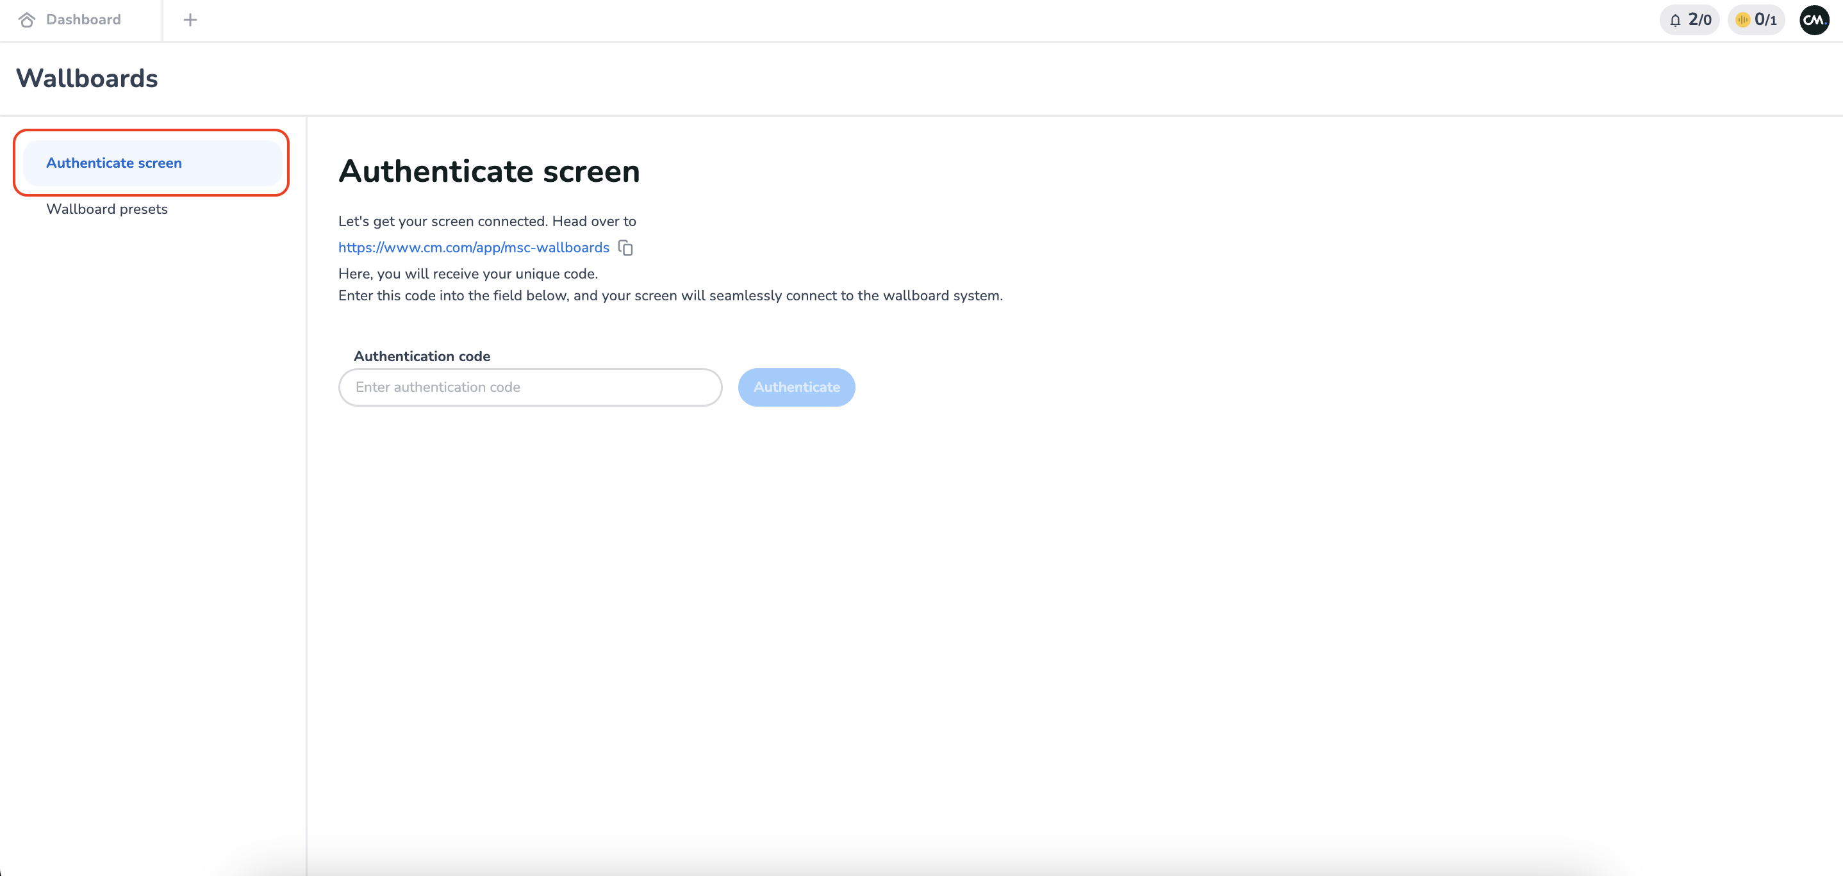Open Wallboard presets in the sidebar
The width and height of the screenshot is (1843, 876).
click(x=107, y=209)
